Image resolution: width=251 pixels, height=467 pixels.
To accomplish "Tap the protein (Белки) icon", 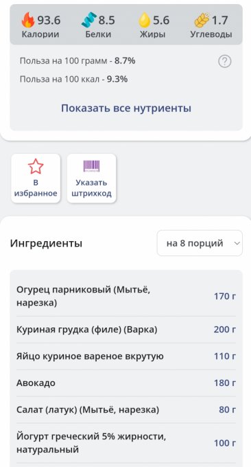I will point(89,20).
